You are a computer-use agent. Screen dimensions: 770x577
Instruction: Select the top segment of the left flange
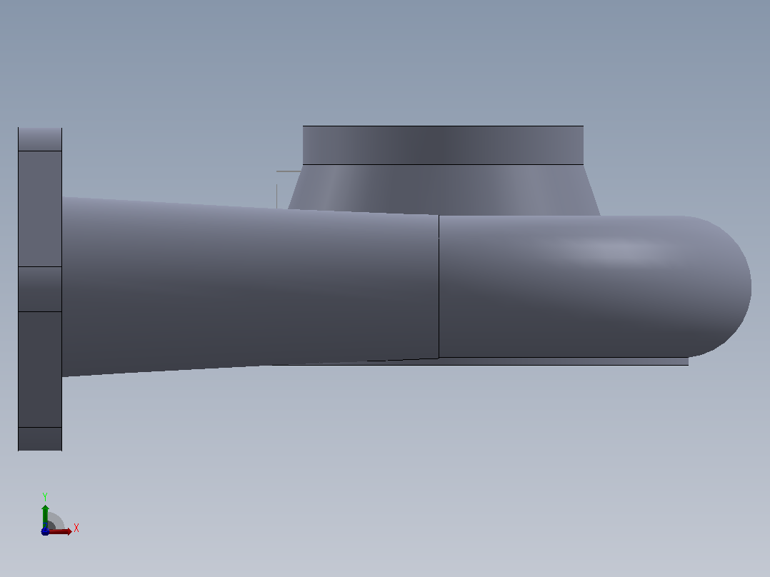tap(40, 139)
